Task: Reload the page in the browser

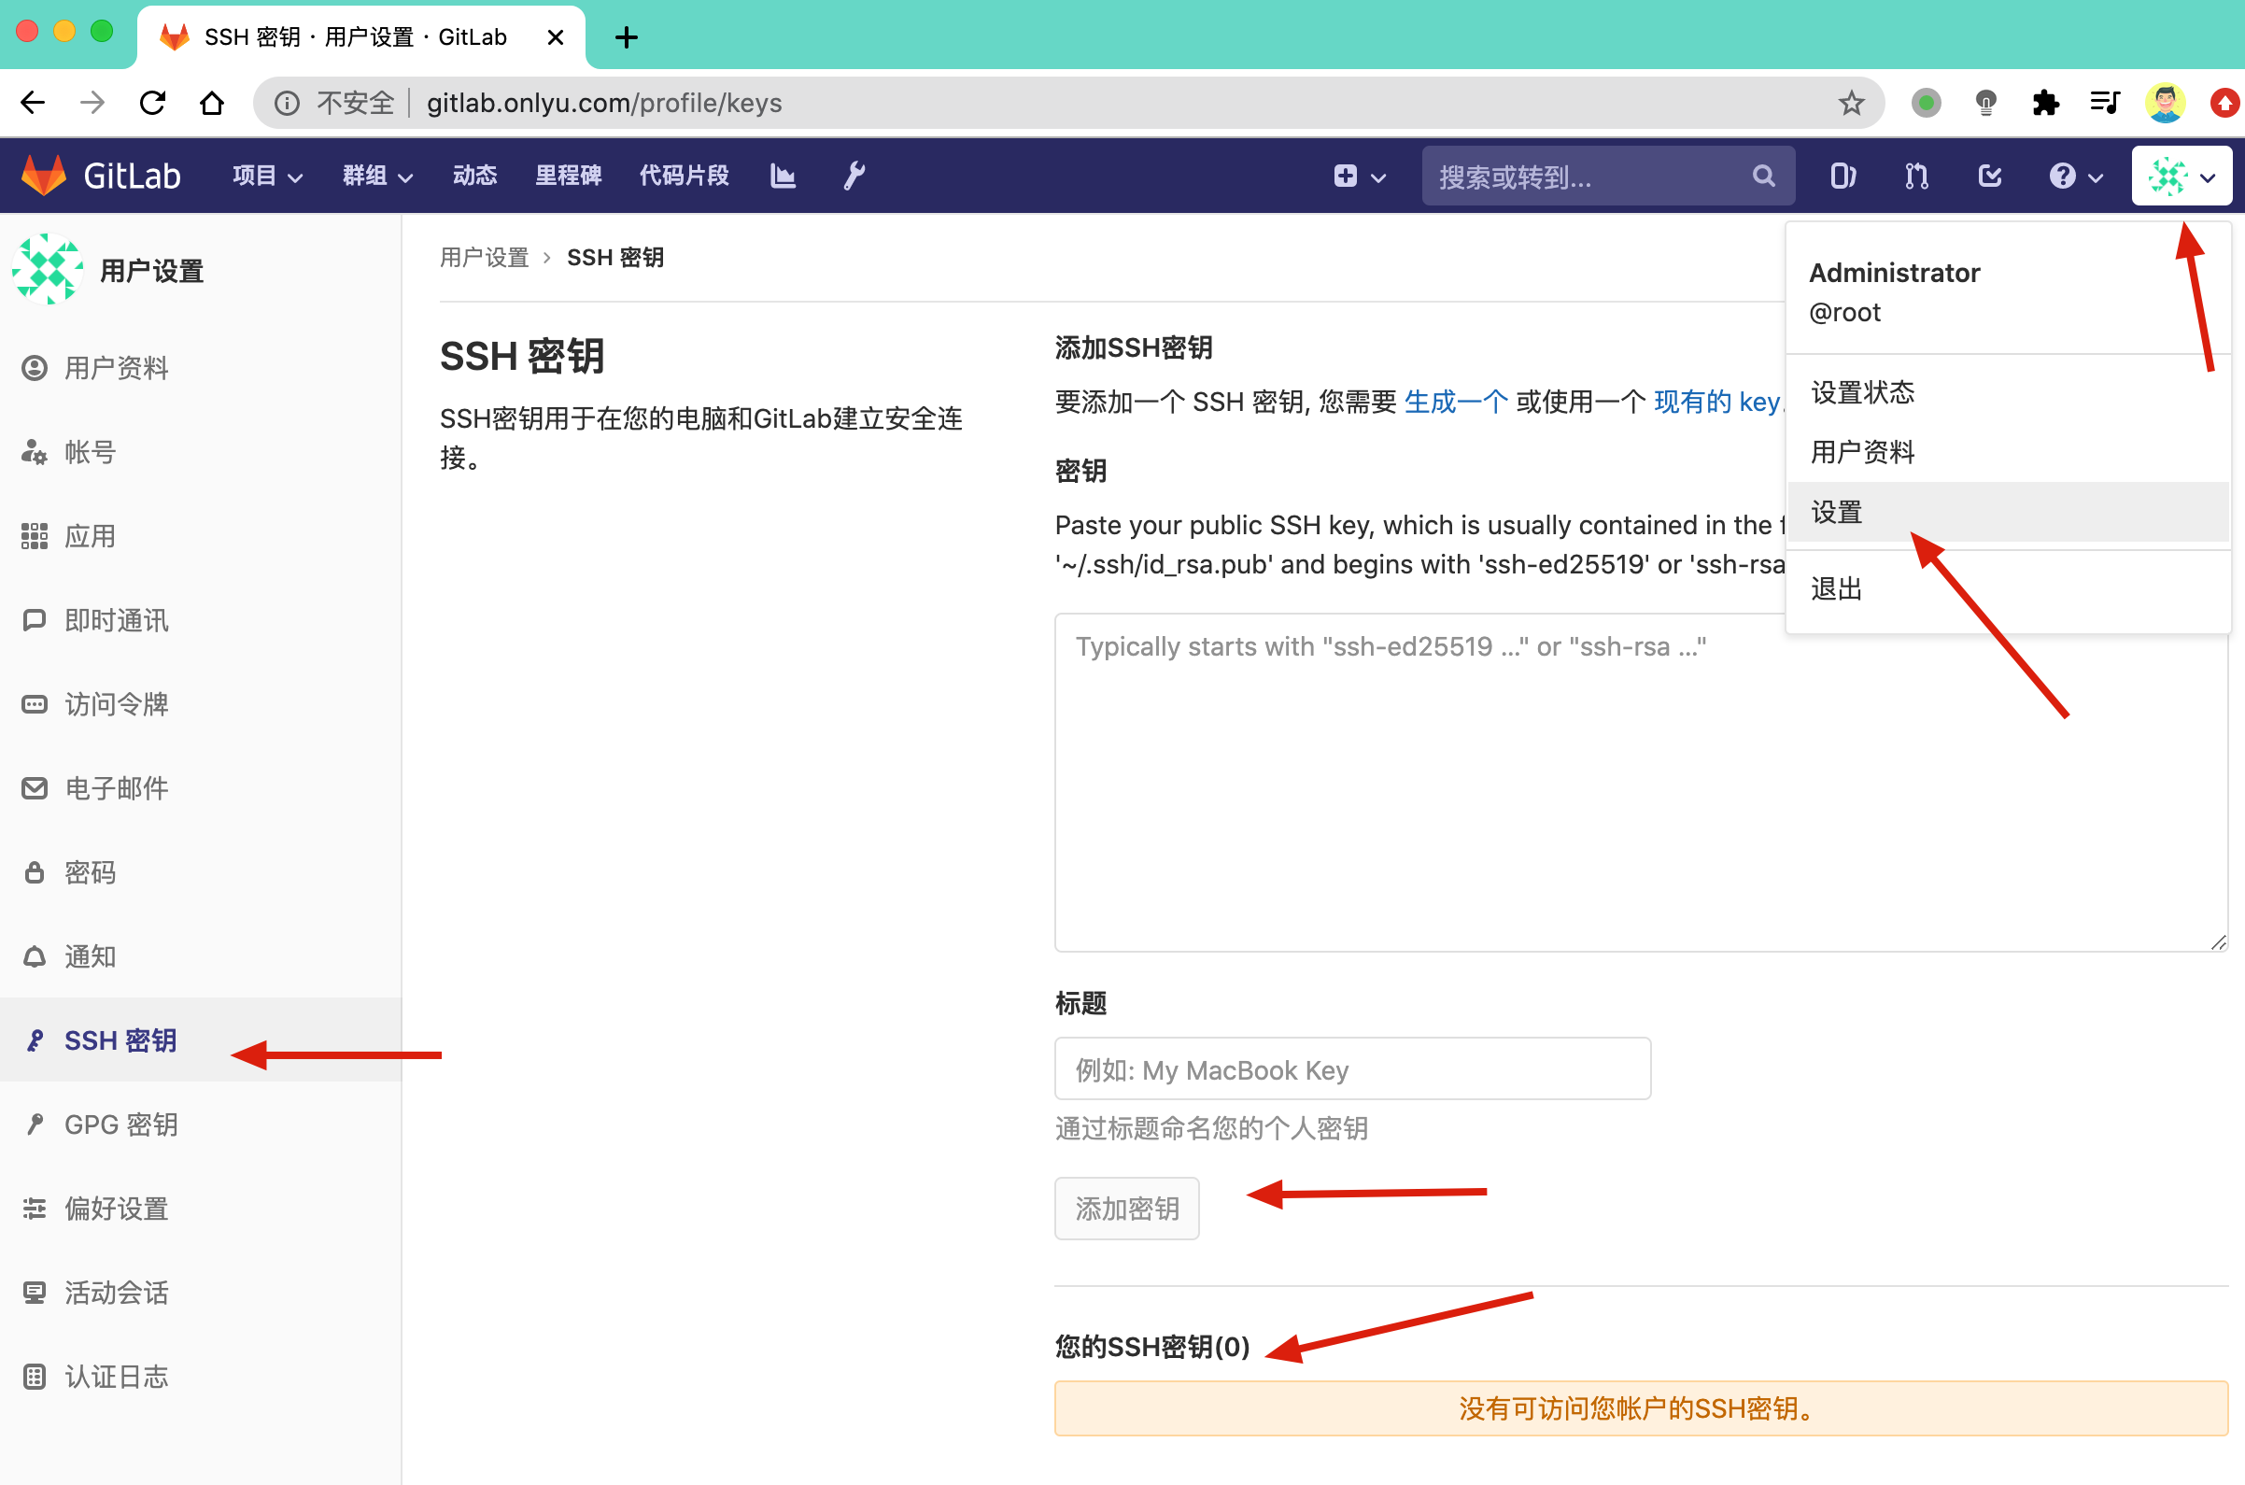Action: click(x=152, y=103)
